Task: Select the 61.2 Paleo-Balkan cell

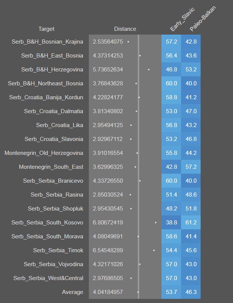Action: pyautogui.click(x=191, y=223)
